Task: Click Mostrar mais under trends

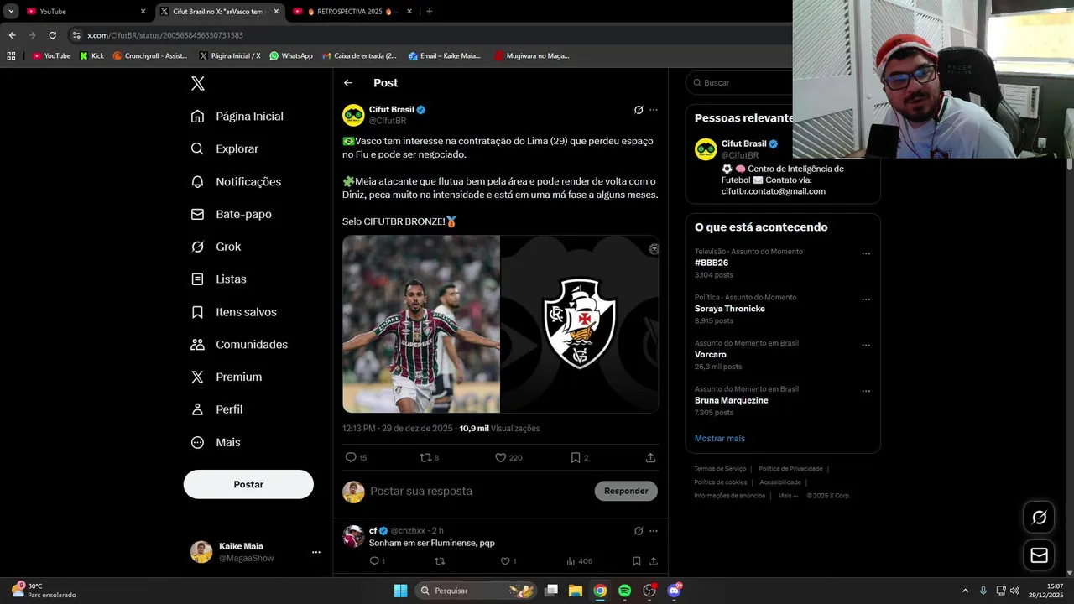Action: (720, 438)
